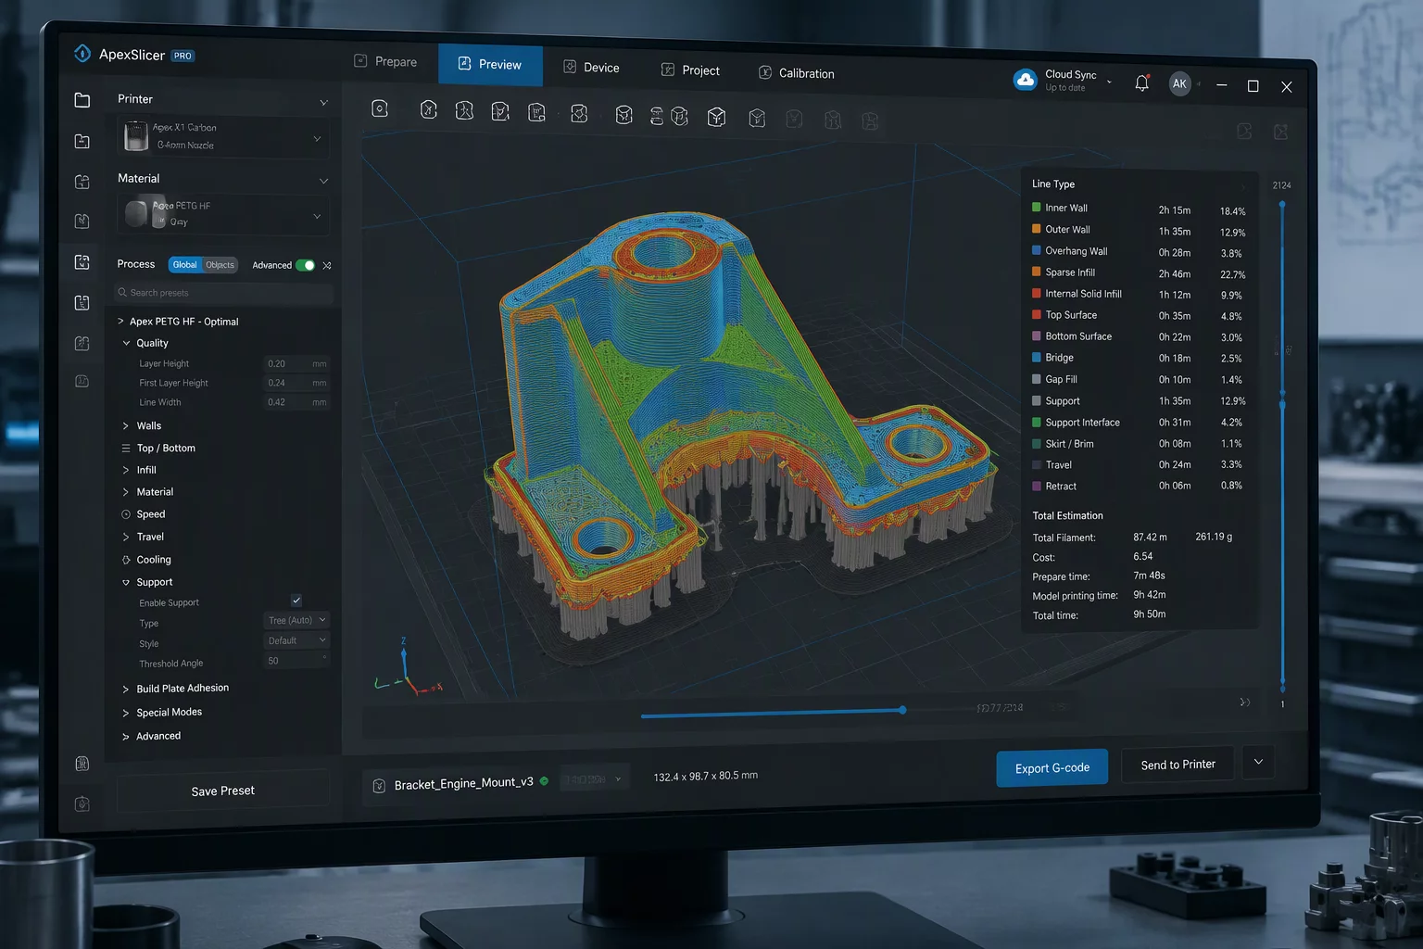The width and height of the screenshot is (1423, 949).
Task: Open the notifications bell
Action: click(1141, 83)
